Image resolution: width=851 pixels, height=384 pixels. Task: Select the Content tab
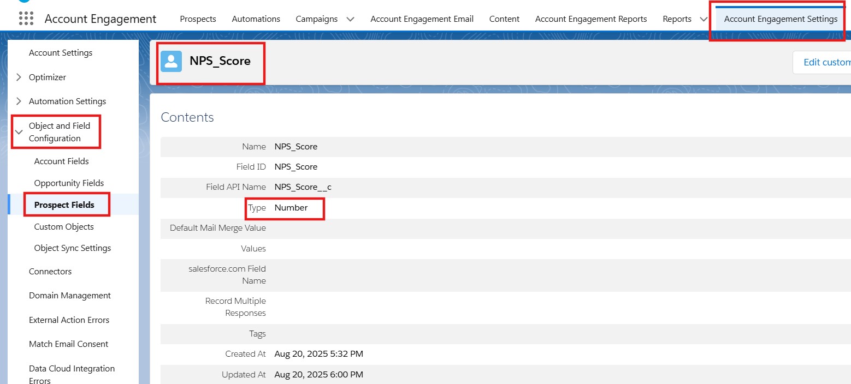[x=504, y=19]
